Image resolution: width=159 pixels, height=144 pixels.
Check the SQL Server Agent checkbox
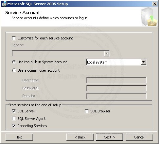pos(14,119)
